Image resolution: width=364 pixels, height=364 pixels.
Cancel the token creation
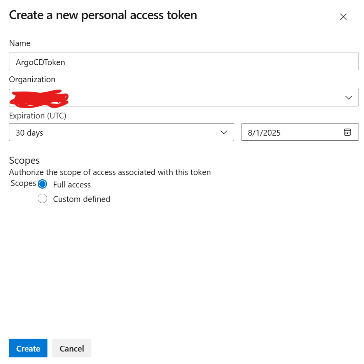(72, 348)
